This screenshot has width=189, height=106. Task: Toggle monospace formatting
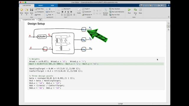[x=71, y=12]
